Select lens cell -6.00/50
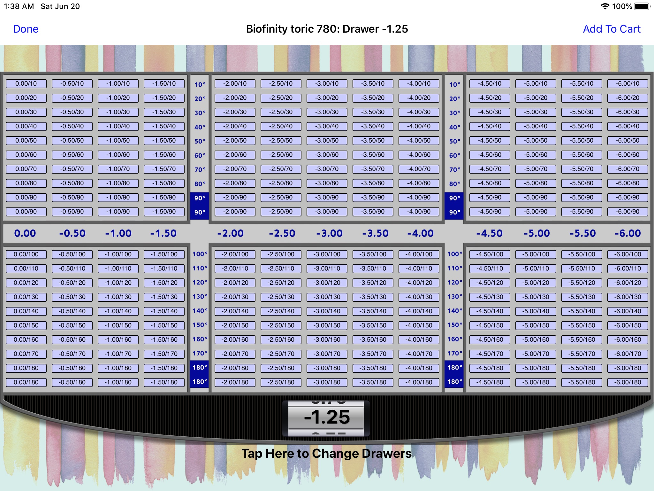The width and height of the screenshot is (654, 491). pyautogui.click(x=628, y=141)
